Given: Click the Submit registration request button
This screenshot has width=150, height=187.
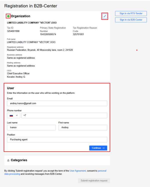Looking at the screenshot, I should 94,181.
